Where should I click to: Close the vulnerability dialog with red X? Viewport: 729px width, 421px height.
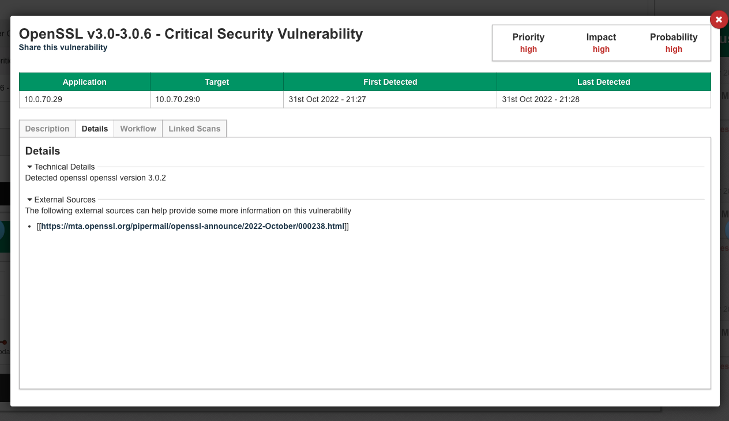[718, 20]
